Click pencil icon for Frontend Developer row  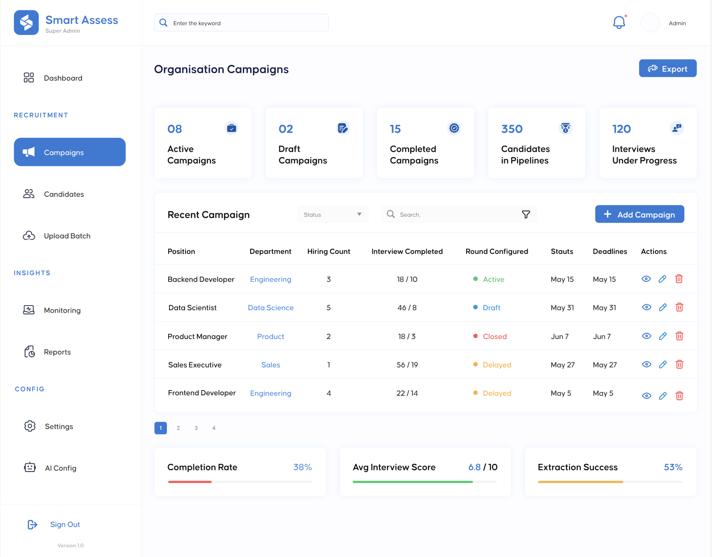point(663,396)
